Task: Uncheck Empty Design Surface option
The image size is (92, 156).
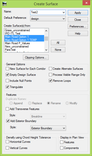Action: point(7,74)
